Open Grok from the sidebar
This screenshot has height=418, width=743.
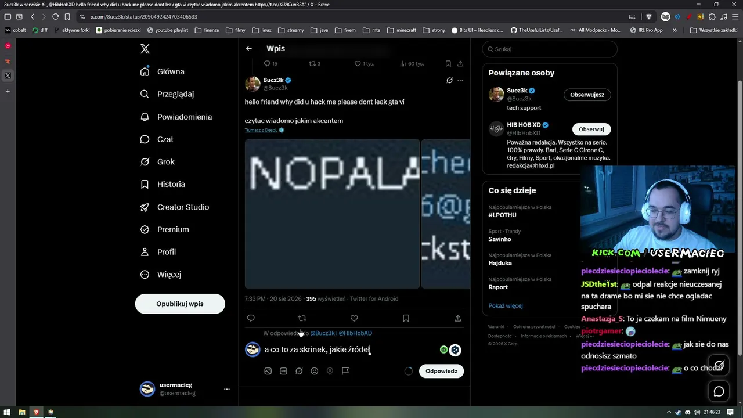pyautogui.click(x=157, y=162)
